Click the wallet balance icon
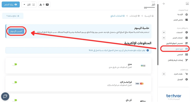 coord(47,5)
